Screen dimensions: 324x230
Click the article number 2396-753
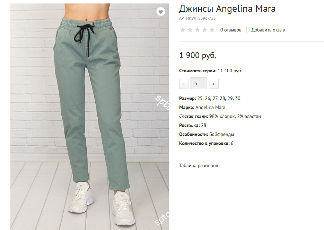207,18
